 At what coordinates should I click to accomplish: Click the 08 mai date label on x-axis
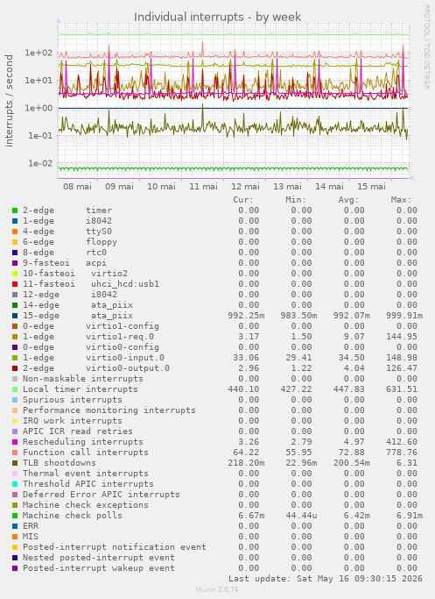pos(77,187)
